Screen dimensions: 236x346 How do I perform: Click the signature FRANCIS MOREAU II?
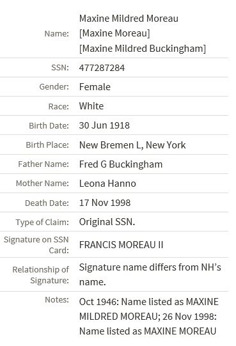click(x=121, y=245)
